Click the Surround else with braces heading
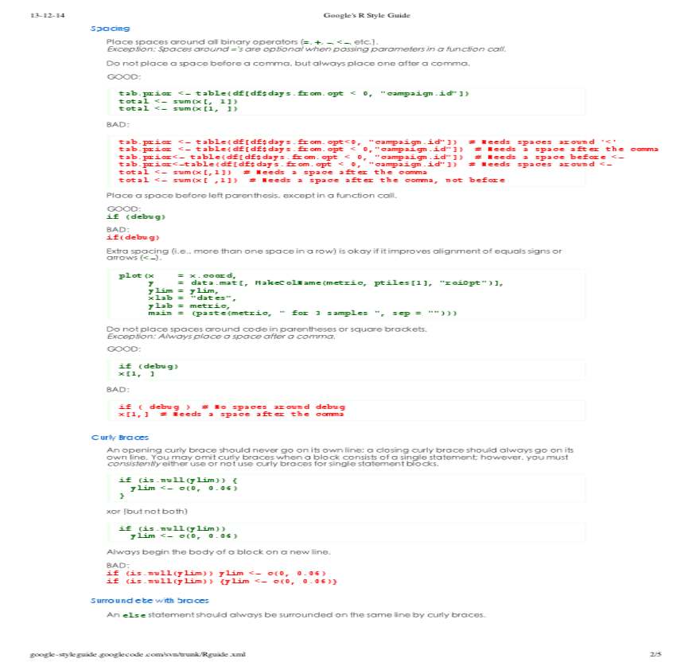This screenshot has width=692, height=670. click(150, 601)
